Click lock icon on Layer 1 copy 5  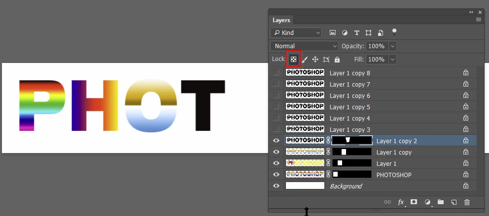coord(466,107)
